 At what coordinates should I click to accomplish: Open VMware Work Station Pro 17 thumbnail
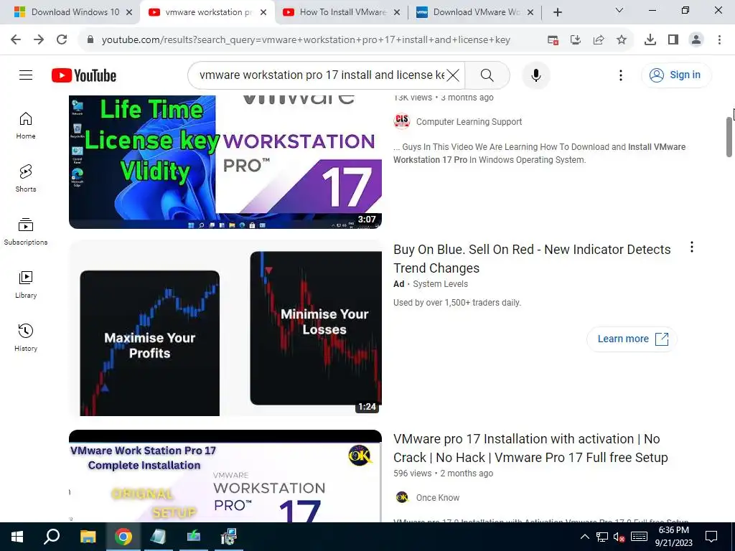225,476
